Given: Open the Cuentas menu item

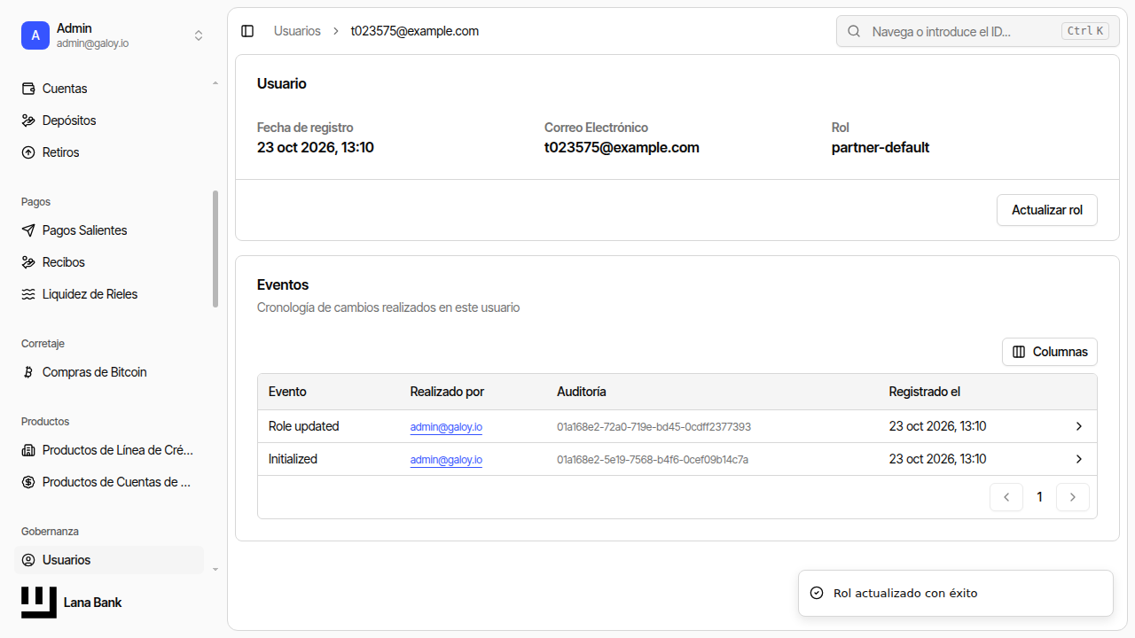Looking at the screenshot, I should click(x=111, y=89).
